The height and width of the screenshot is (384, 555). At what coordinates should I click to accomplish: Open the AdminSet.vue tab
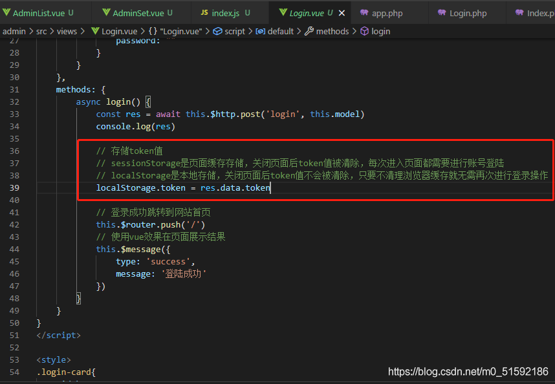142,13
